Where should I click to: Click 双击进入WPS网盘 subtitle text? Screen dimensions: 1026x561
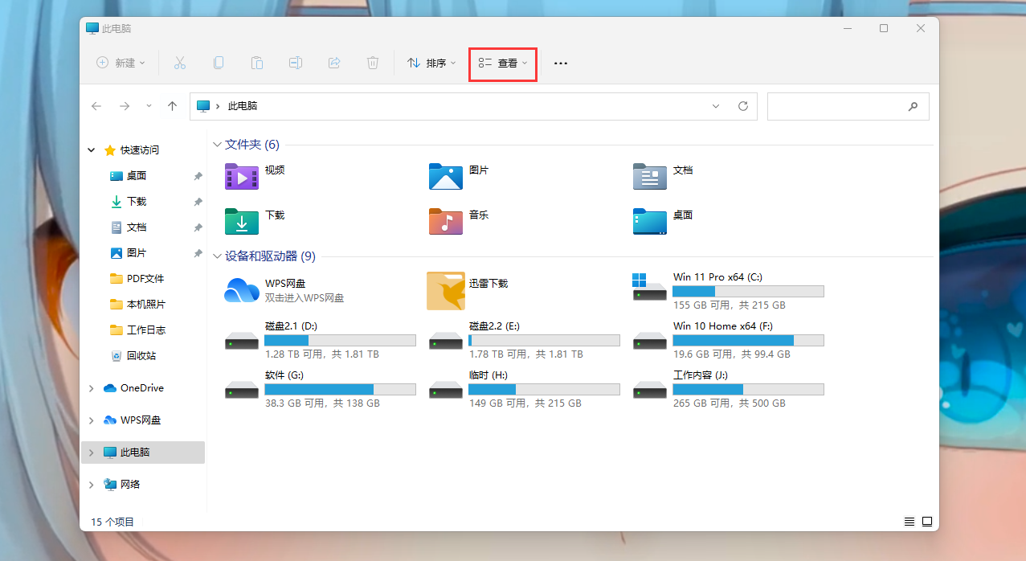tap(305, 298)
